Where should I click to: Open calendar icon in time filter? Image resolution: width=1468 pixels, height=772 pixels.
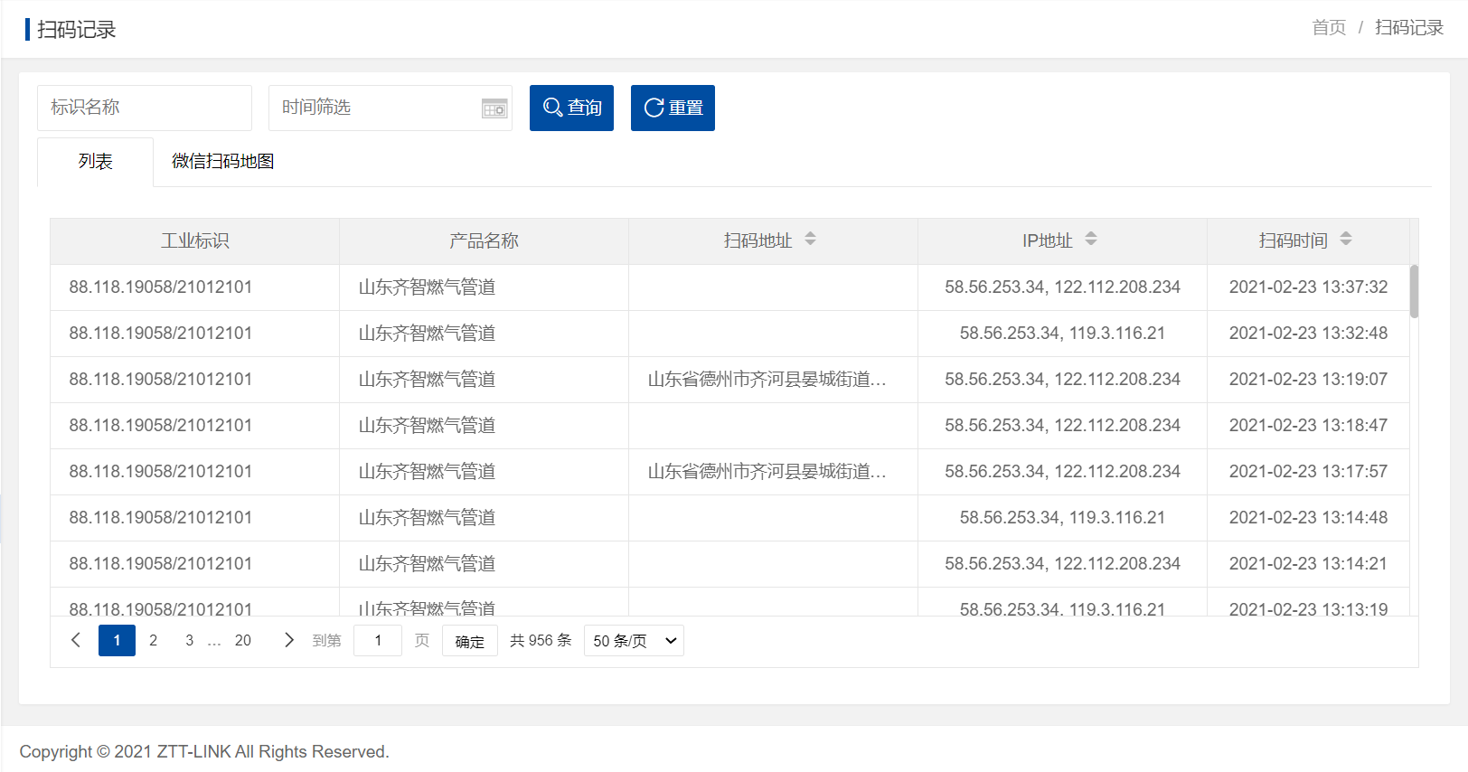tap(494, 108)
